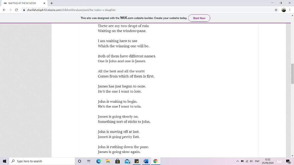Click line 'John is moving off at last.'
The width and height of the screenshot is (294, 165).
tap(119, 132)
